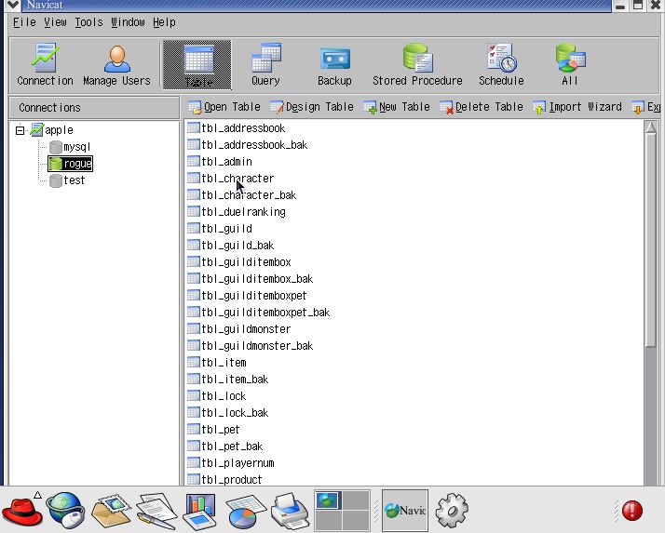
Task: Select table tbl_playernum
Action: pos(231,462)
